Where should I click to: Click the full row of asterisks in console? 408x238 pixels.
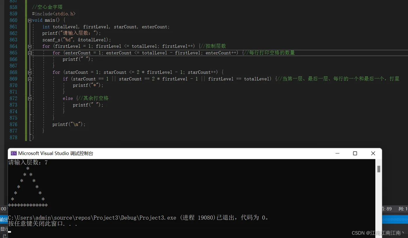[x=28, y=206]
